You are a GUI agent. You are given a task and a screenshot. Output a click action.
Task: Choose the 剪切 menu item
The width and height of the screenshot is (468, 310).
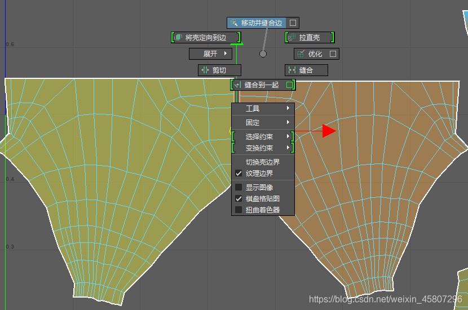coord(219,70)
